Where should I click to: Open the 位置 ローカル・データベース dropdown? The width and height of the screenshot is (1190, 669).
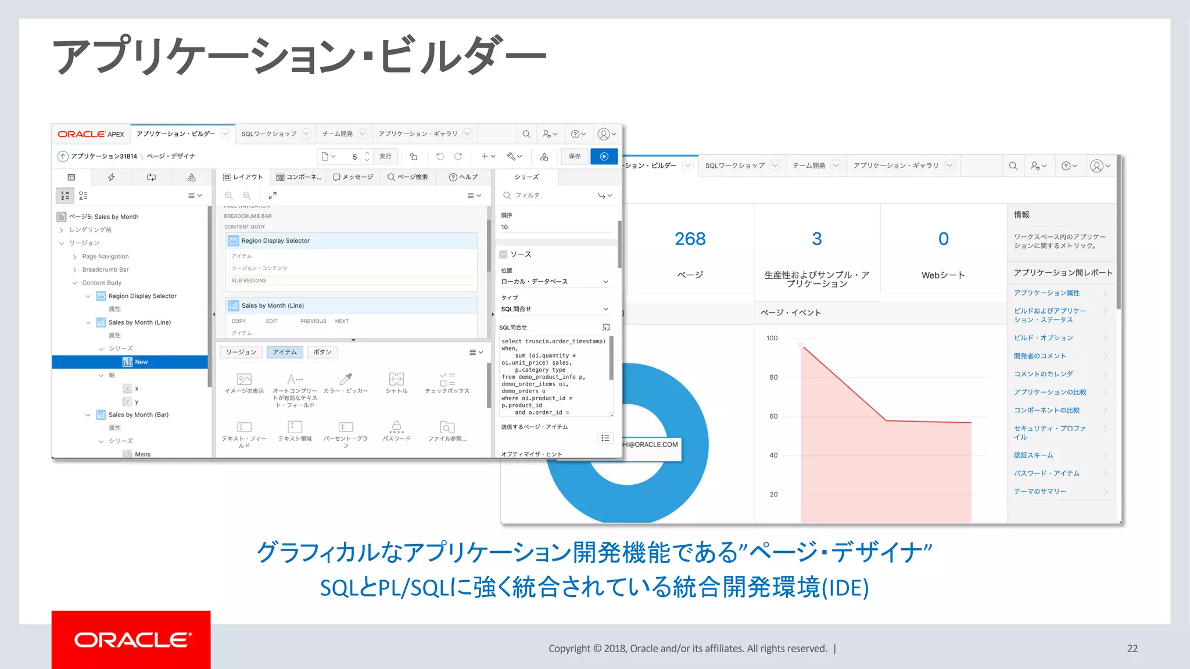click(555, 282)
